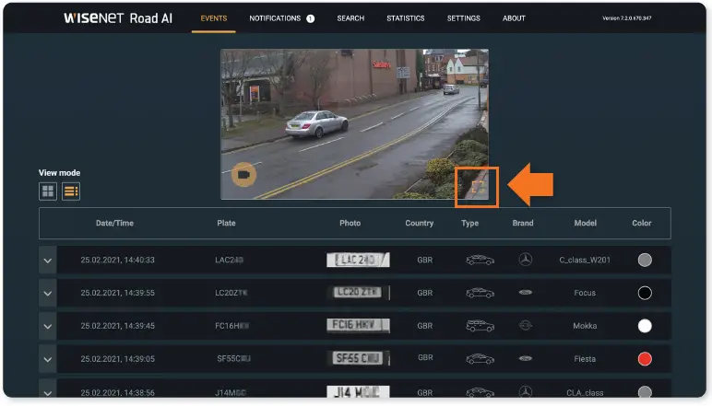Image resolution: width=712 pixels, height=406 pixels.
Task: Expand the 14:39:45 event row
Action: [x=48, y=326]
